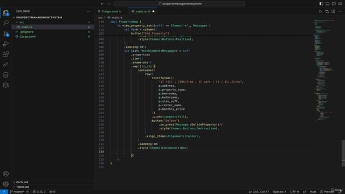
Task: Click the editor vertical scrollbar thumb
Action: pyautogui.click(x=343, y=153)
